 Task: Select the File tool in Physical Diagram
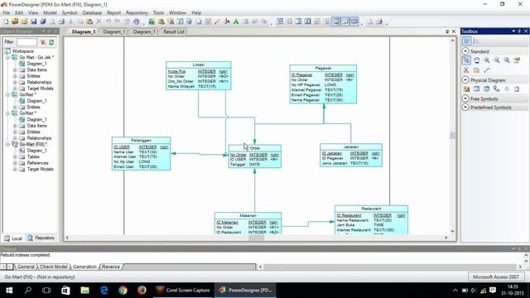coord(517,89)
